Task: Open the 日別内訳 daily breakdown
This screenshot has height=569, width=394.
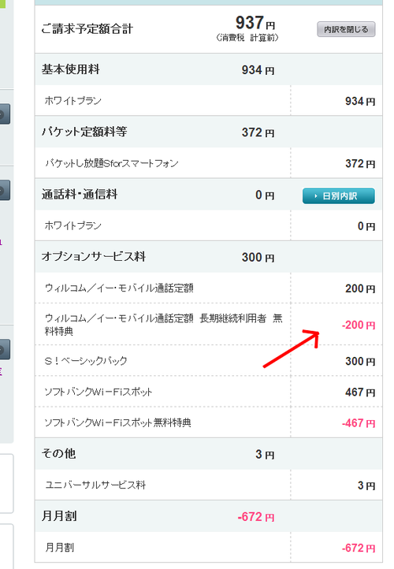Action: (x=339, y=196)
